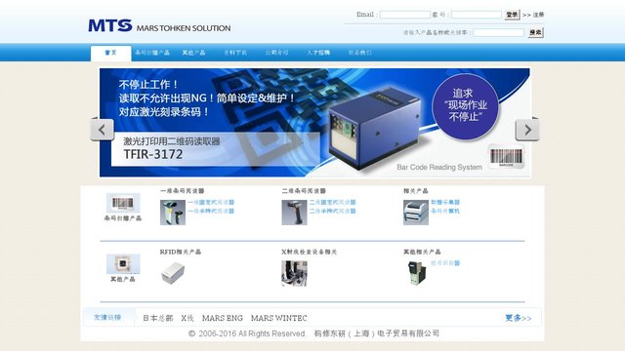
Task: Open the 日本总部 friendly link
Action: [x=158, y=318]
